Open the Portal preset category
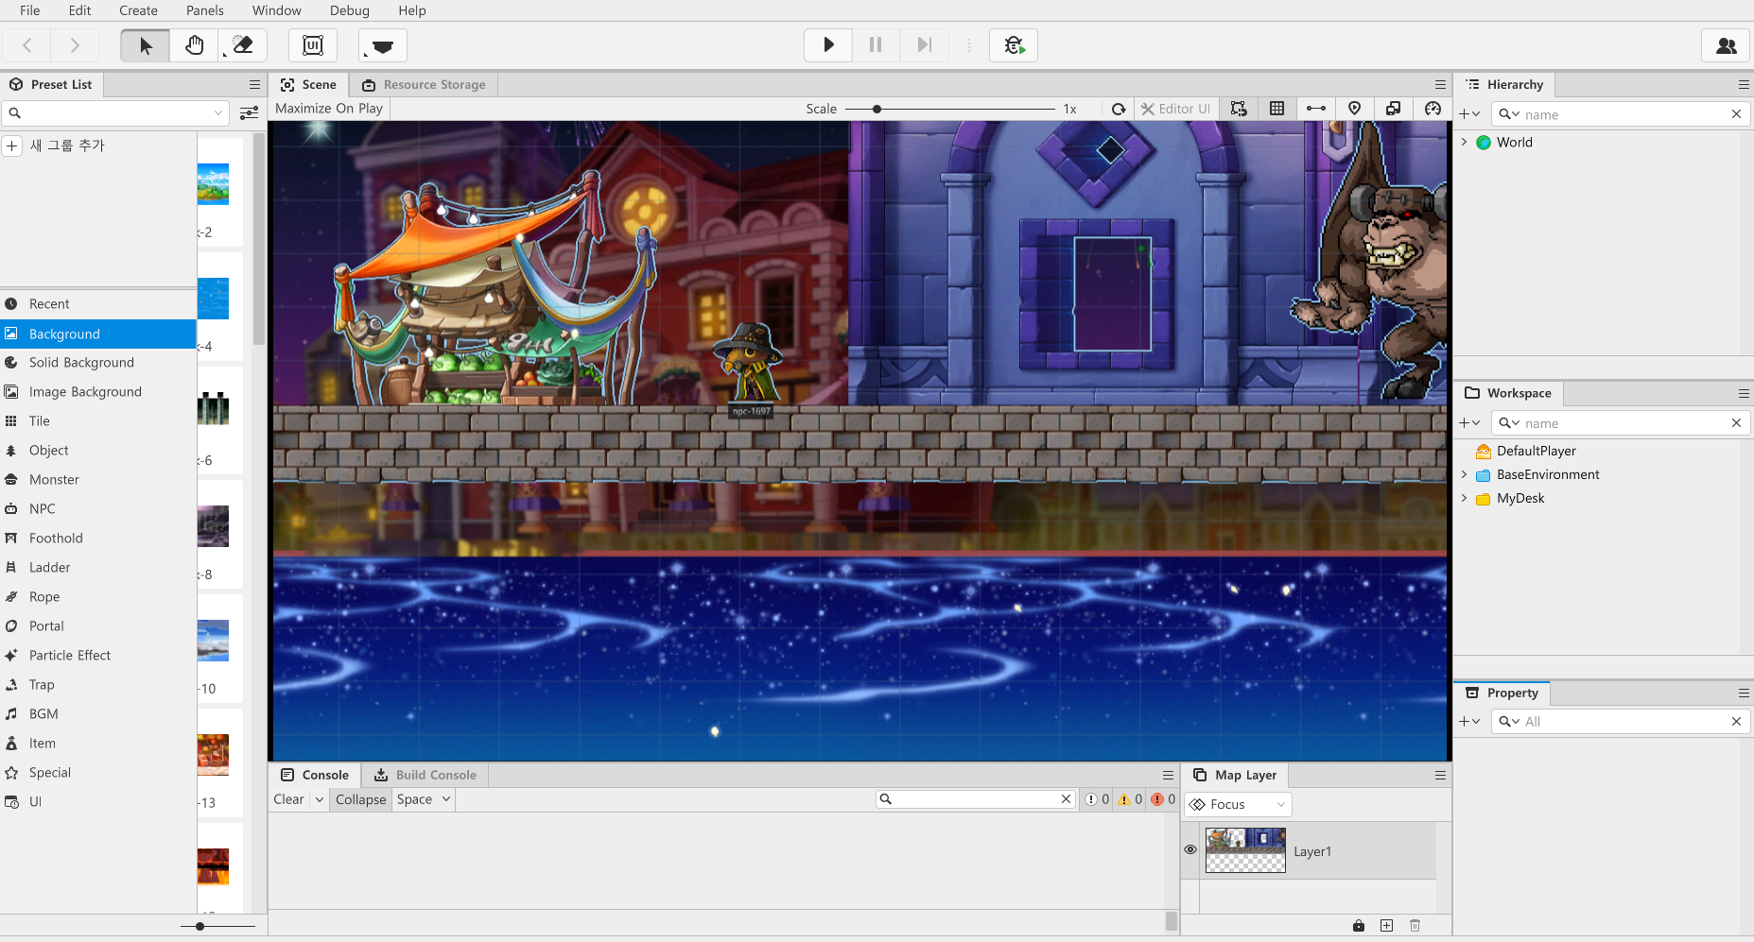This screenshot has height=942, width=1754. point(98,626)
